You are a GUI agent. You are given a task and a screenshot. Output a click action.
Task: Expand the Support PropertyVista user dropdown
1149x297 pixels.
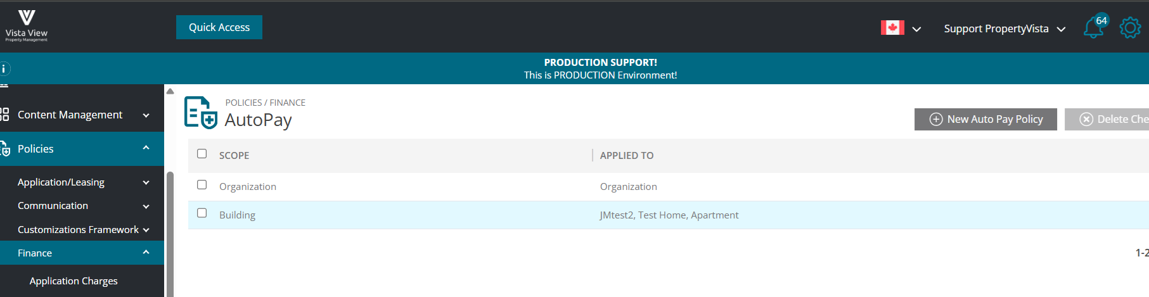point(1005,28)
